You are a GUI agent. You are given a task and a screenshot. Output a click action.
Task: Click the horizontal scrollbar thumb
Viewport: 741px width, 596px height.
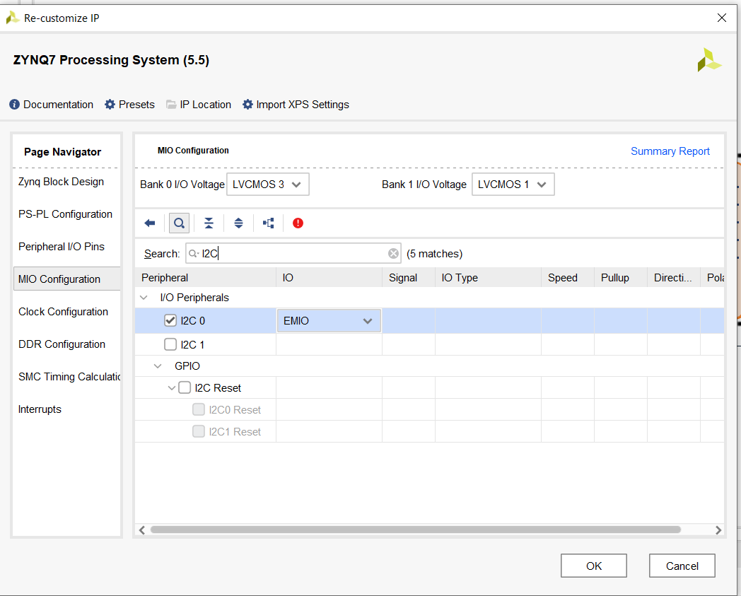click(415, 530)
